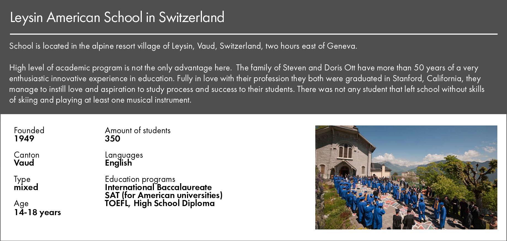Select the Type label
The width and height of the screenshot is (507, 241).
tap(22, 180)
